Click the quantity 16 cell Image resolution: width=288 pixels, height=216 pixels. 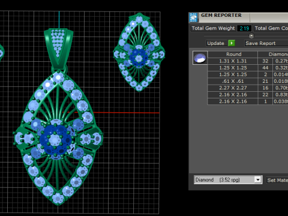coord(265,88)
